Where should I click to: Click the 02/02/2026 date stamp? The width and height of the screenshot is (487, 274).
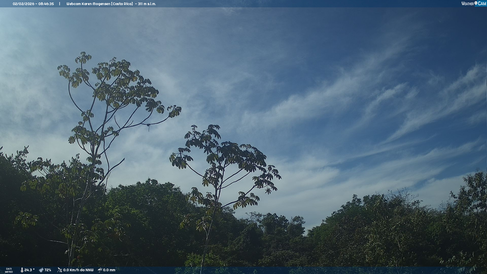click(x=23, y=4)
